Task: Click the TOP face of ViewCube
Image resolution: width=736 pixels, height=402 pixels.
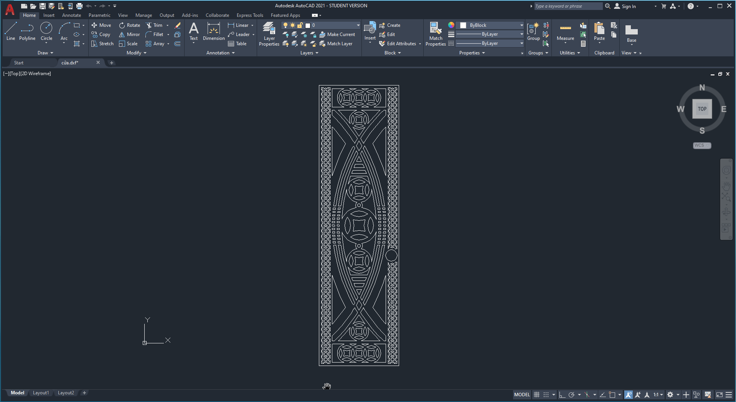Action: tap(702, 109)
